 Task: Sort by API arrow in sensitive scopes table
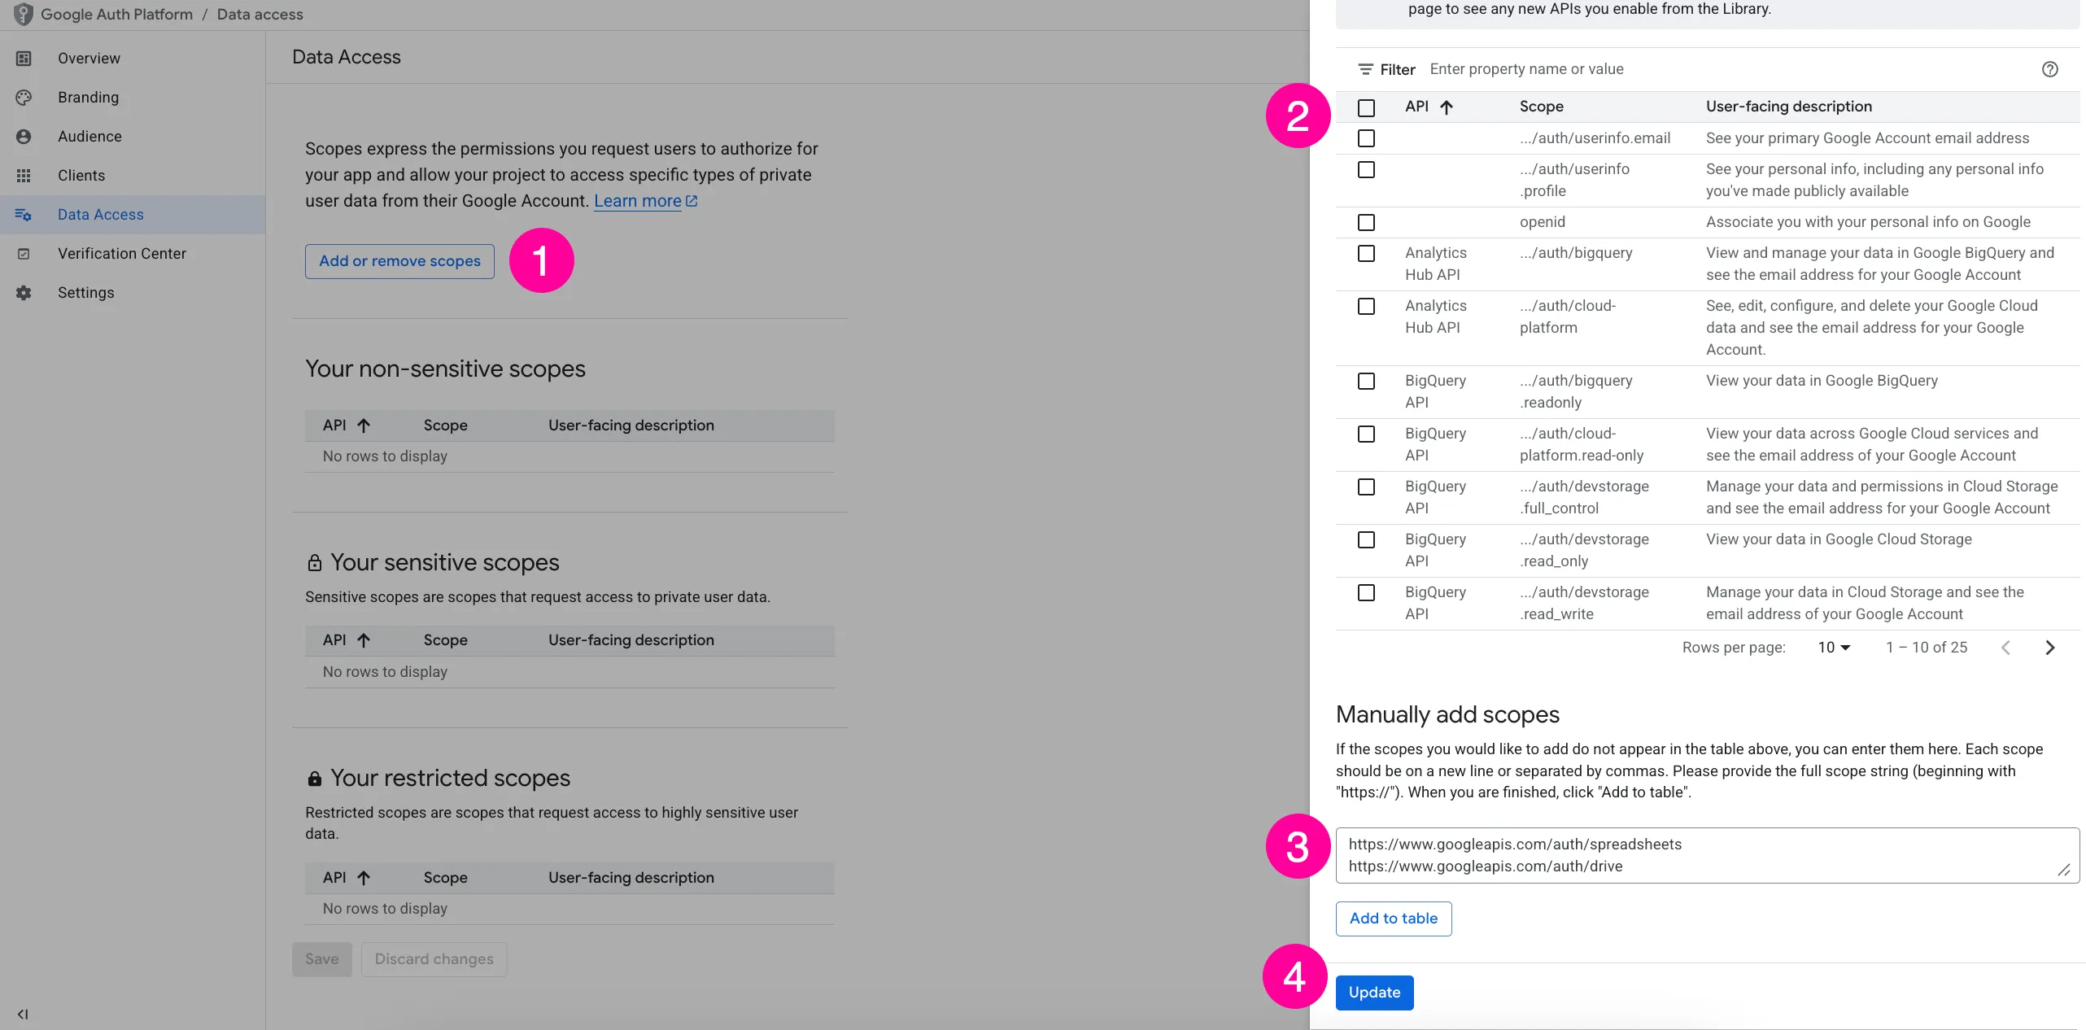(x=364, y=640)
